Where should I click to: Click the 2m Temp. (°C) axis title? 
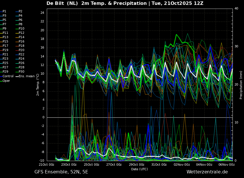coord(38,85)
